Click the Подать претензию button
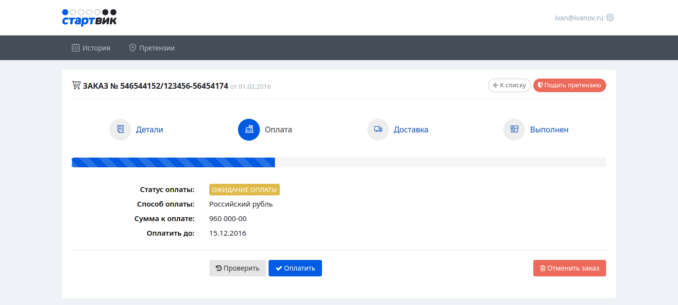This screenshot has height=305, width=678. pyautogui.click(x=569, y=85)
